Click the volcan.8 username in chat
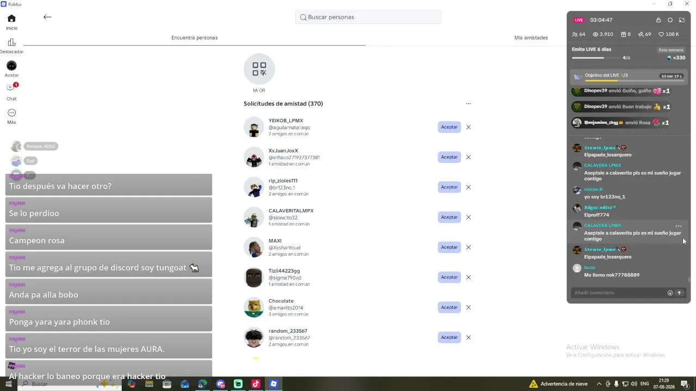696x391 pixels. coord(593,190)
